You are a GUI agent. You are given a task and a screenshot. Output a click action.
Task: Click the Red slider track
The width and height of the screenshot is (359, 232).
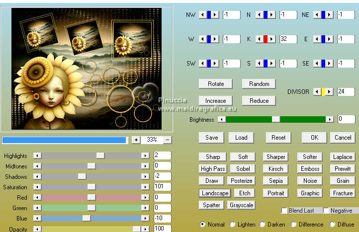coord(91,197)
